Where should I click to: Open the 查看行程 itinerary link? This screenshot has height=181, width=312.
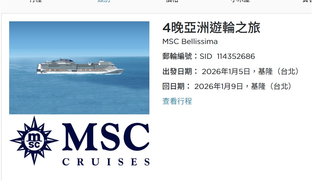[x=177, y=101]
